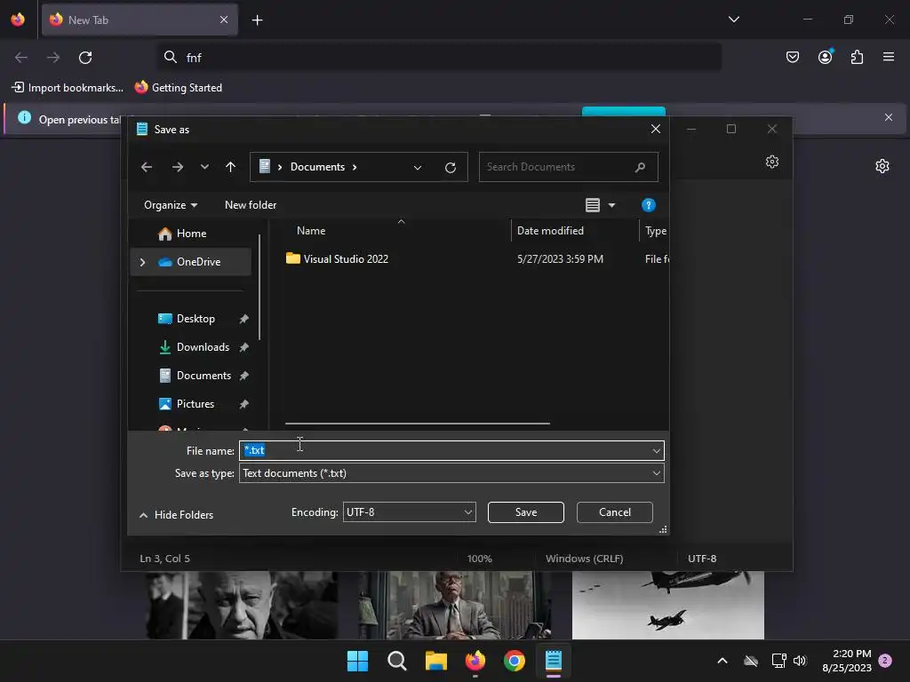Screen dimensions: 910x682
Task: Switch to the New Tab tab in Firefox
Action: tap(140, 20)
